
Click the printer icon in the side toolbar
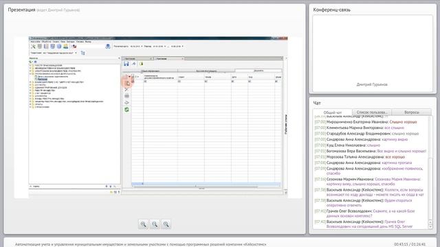126,96
